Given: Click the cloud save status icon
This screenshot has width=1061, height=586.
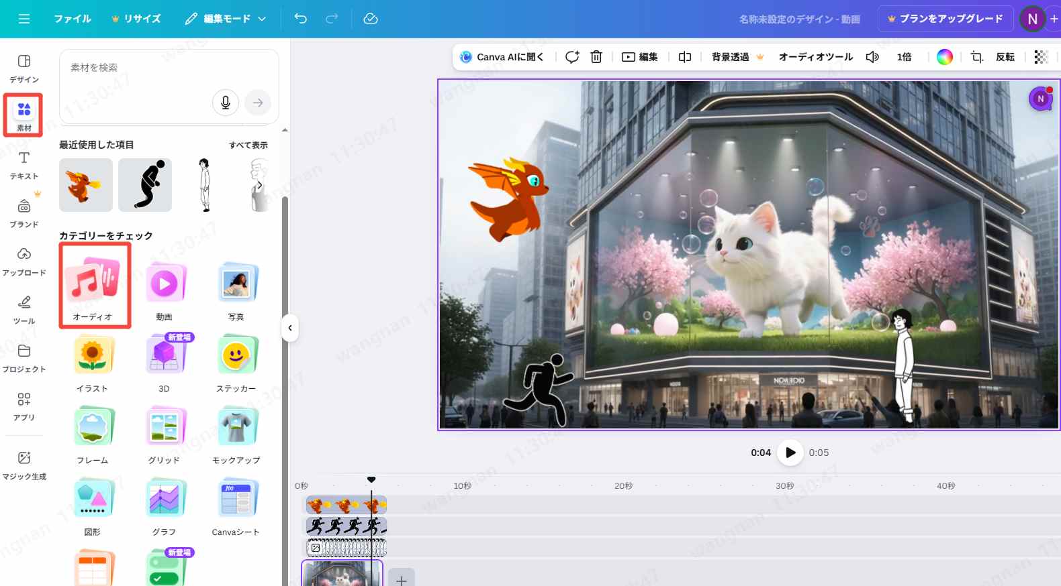Looking at the screenshot, I should [371, 19].
